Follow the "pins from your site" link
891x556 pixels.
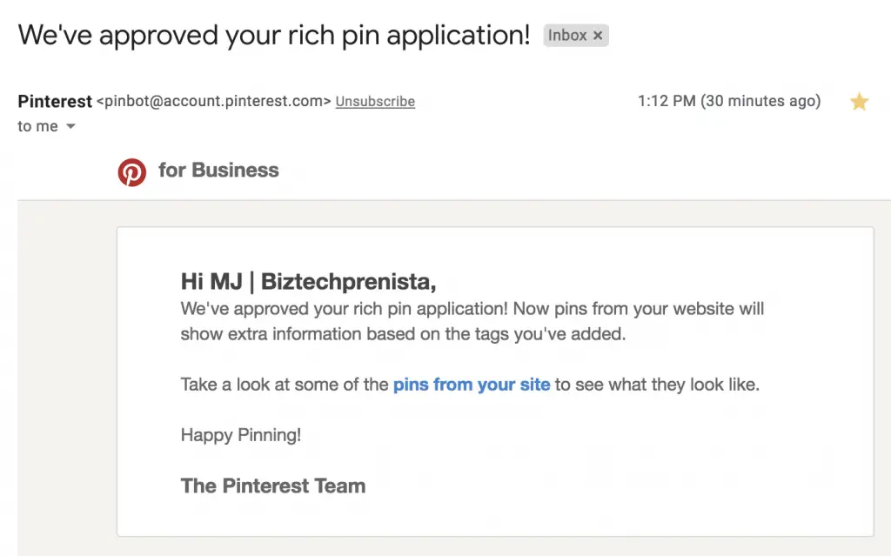(472, 385)
